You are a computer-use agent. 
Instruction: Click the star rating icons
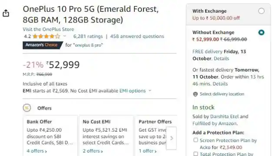(x=46, y=36)
